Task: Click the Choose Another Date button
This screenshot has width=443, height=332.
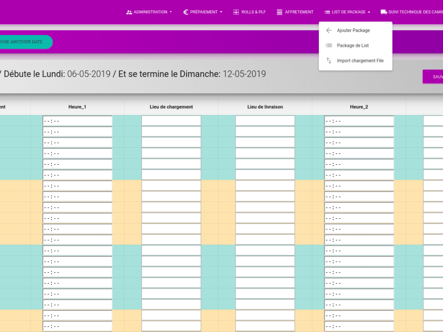Action: pos(26,42)
